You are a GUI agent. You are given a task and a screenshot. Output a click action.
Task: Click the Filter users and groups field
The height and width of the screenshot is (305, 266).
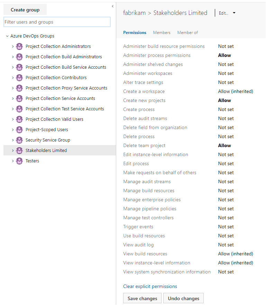tap(57, 22)
